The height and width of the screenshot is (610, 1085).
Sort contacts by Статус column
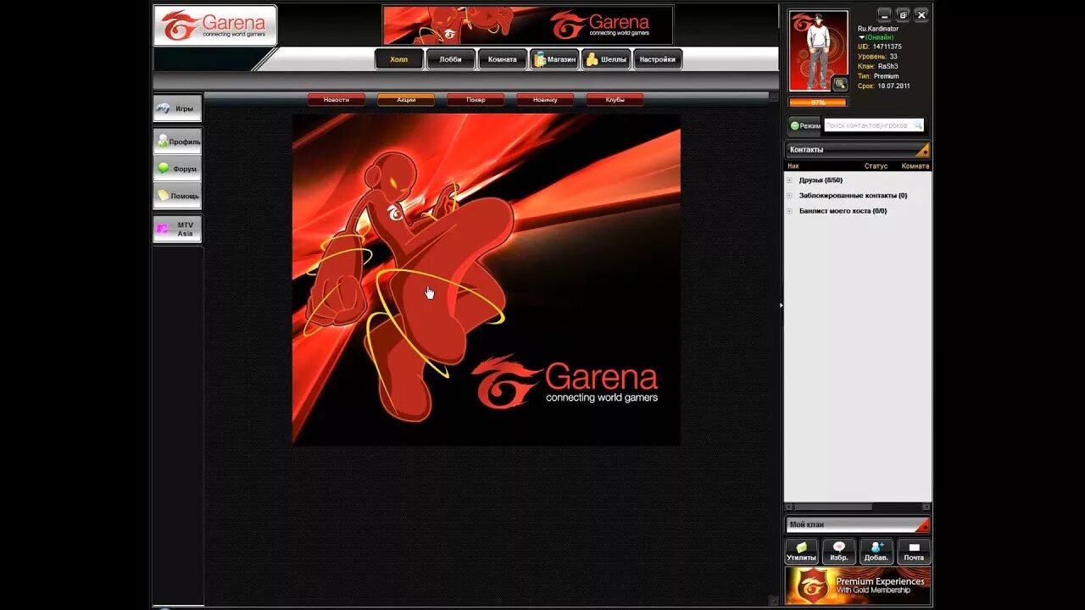(x=876, y=166)
